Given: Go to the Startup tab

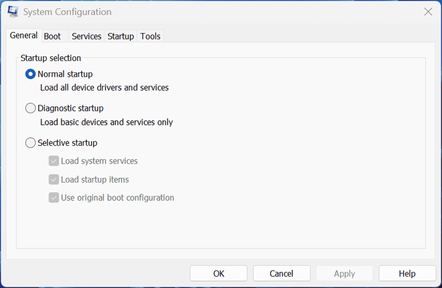Looking at the screenshot, I should pyautogui.click(x=121, y=36).
